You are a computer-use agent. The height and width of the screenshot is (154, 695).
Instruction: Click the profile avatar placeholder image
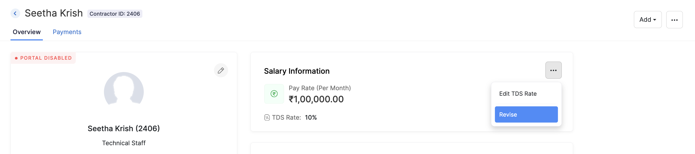point(124,89)
